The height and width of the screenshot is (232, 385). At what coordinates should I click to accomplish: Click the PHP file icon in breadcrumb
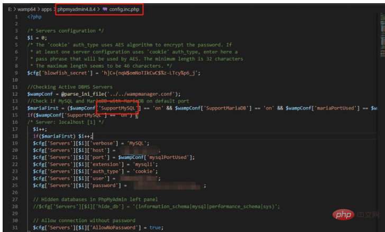[x=105, y=10]
